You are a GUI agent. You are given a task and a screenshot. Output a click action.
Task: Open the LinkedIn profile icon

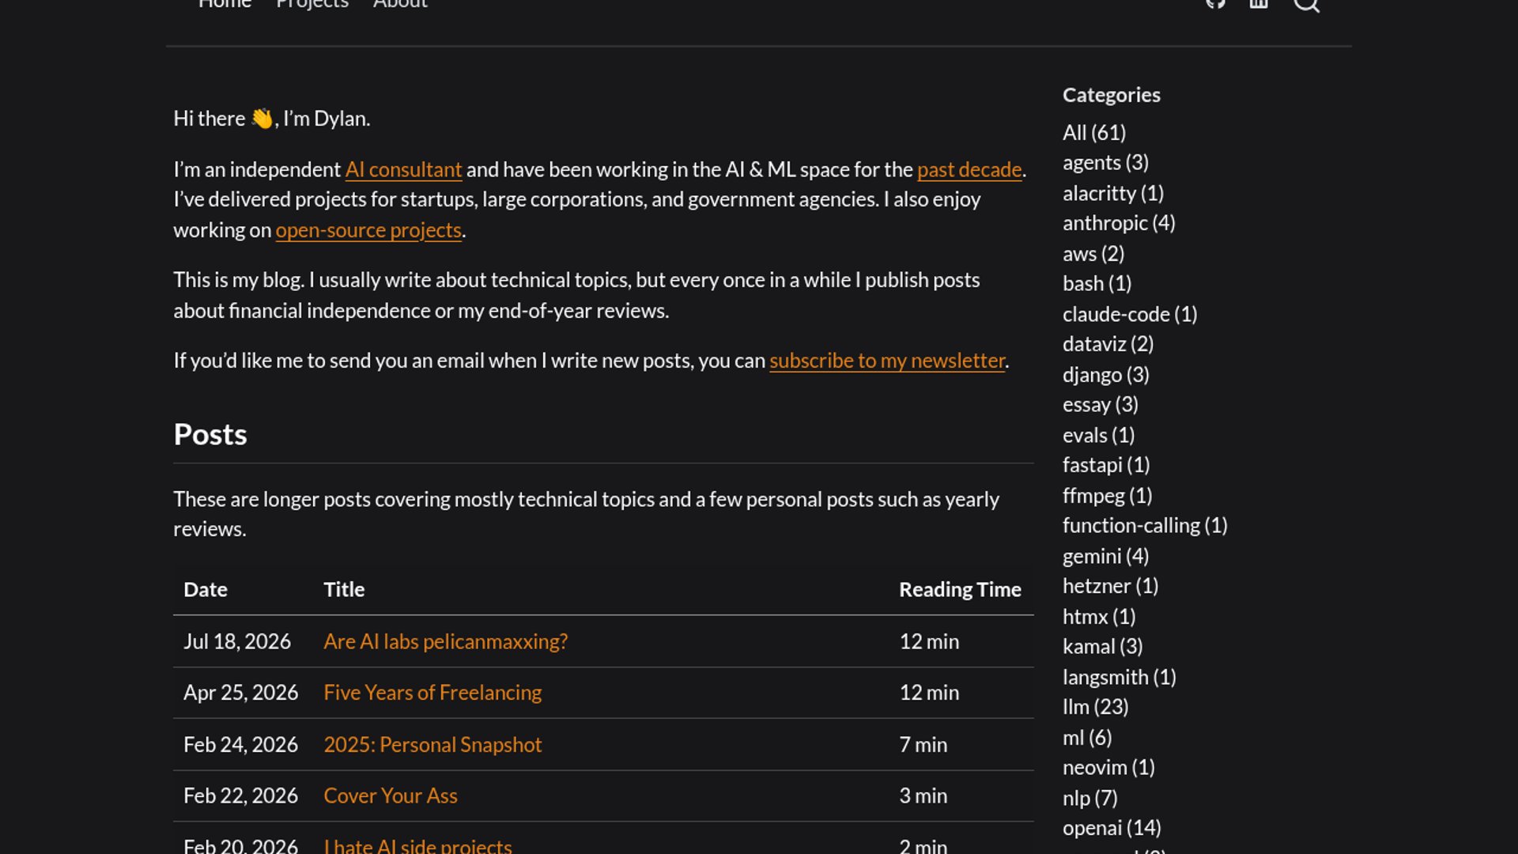1259,3
